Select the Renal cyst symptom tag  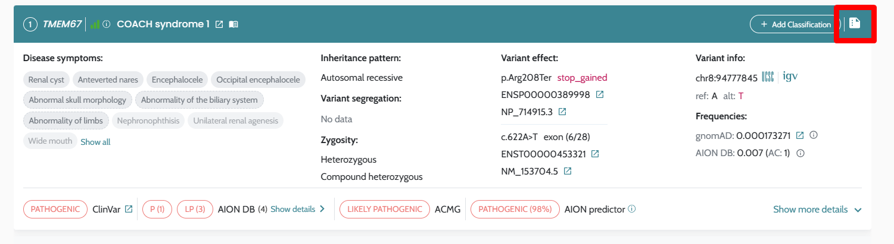pyautogui.click(x=47, y=80)
